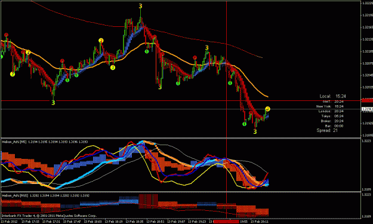Click the Heiken_Ashi [M5] indicator label
Viewport: 373px width, 224px height.
(14, 142)
